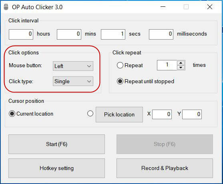The height and width of the screenshot is (184, 223).
Task: Open the Mouse button dropdown
Action: [73, 66]
